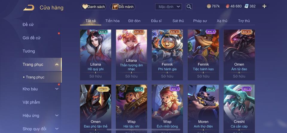Click the golden back arrow icon
Image resolution: width=287 pixels, height=133 pixels.
click(29, 8)
